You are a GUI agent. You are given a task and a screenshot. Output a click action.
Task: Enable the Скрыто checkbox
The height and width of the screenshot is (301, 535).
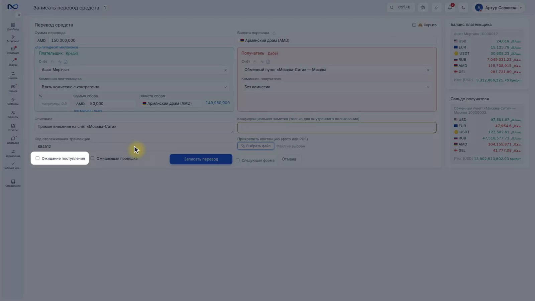[414, 25]
